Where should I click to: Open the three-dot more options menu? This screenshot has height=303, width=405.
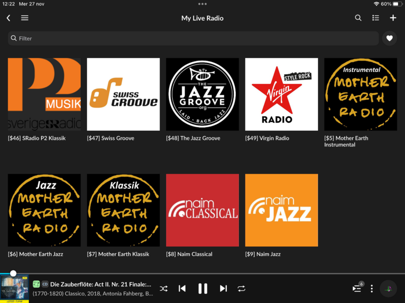(x=372, y=288)
